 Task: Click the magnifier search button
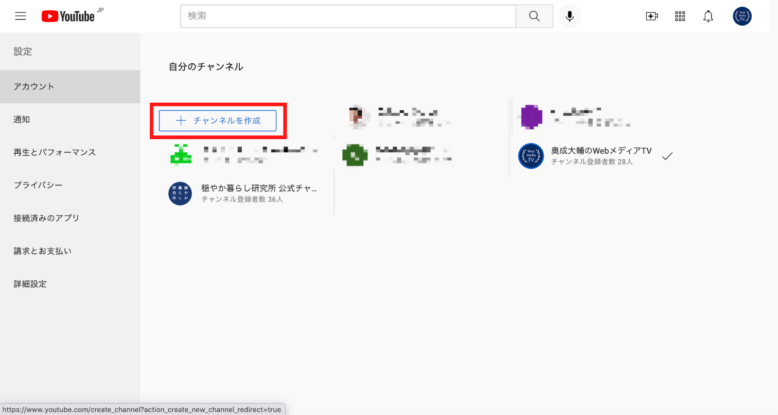pos(534,16)
